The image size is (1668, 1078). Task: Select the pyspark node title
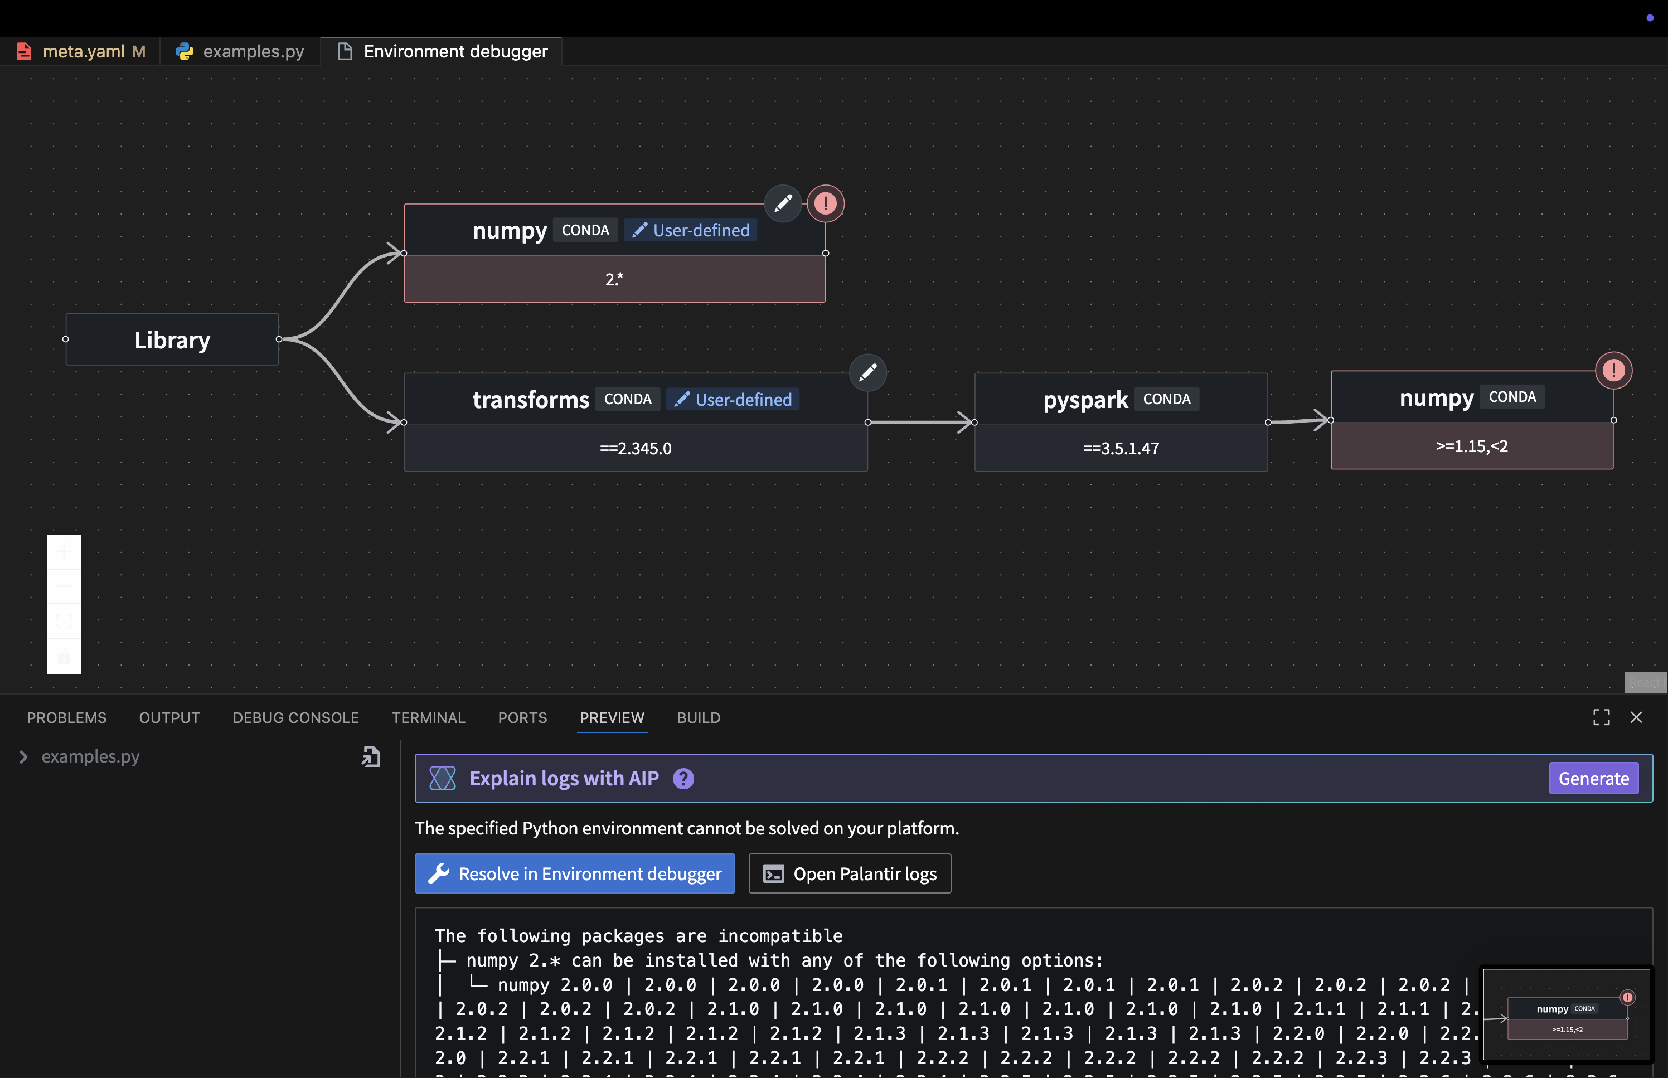coord(1085,399)
